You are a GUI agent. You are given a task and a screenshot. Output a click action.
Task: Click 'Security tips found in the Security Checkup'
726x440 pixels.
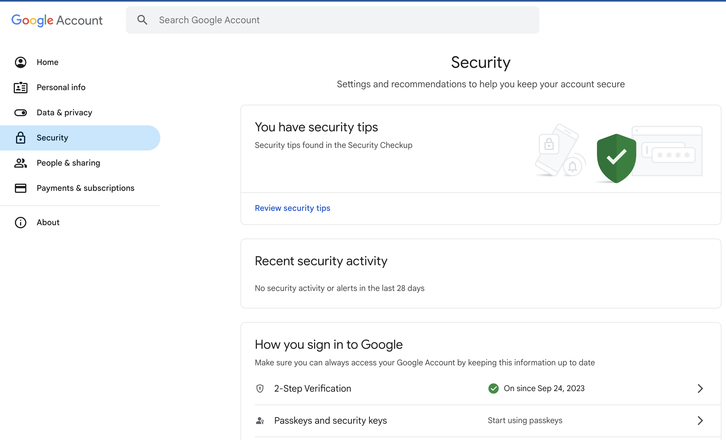(x=334, y=145)
